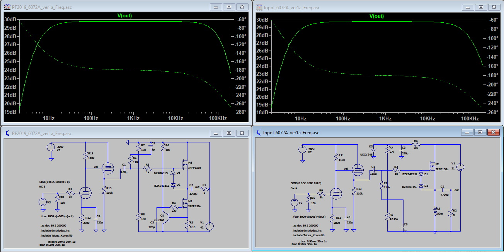
Task: Maximize the Inpol schematic window
Action: 481,132
